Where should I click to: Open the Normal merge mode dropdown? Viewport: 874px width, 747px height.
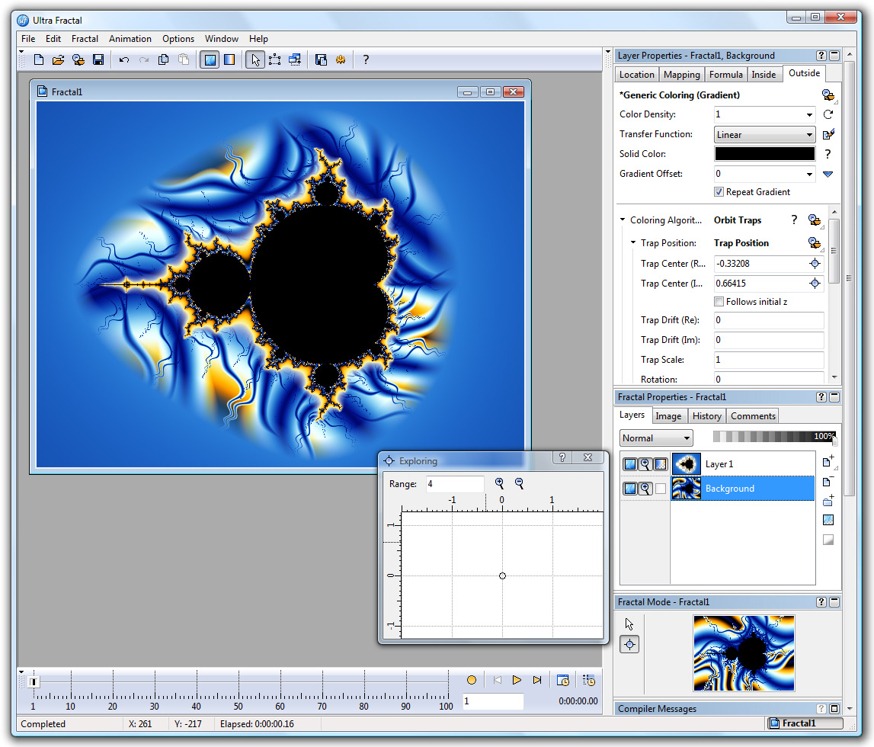point(656,438)
